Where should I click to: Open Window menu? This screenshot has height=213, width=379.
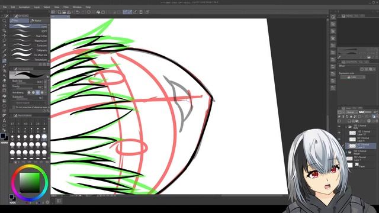click(x=77, y=7)
